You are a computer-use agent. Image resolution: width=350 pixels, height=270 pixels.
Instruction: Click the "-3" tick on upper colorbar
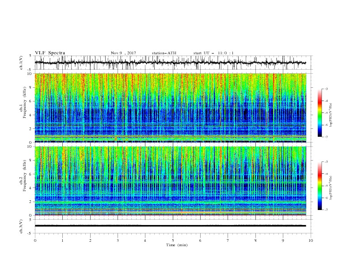(x=326, y=89)
